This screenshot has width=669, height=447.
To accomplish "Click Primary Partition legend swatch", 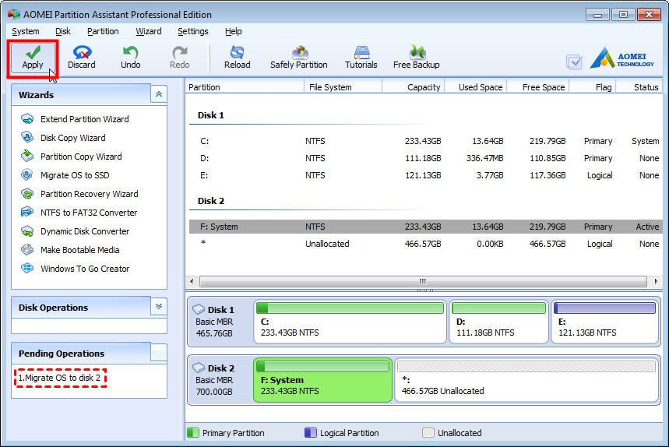I will [193, 432].
